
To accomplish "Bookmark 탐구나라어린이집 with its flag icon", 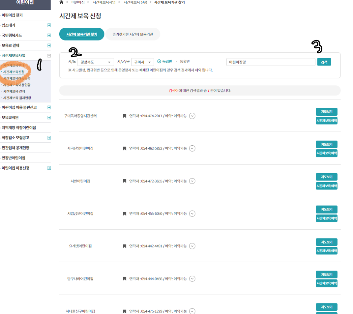I will [x=124, y=279].
